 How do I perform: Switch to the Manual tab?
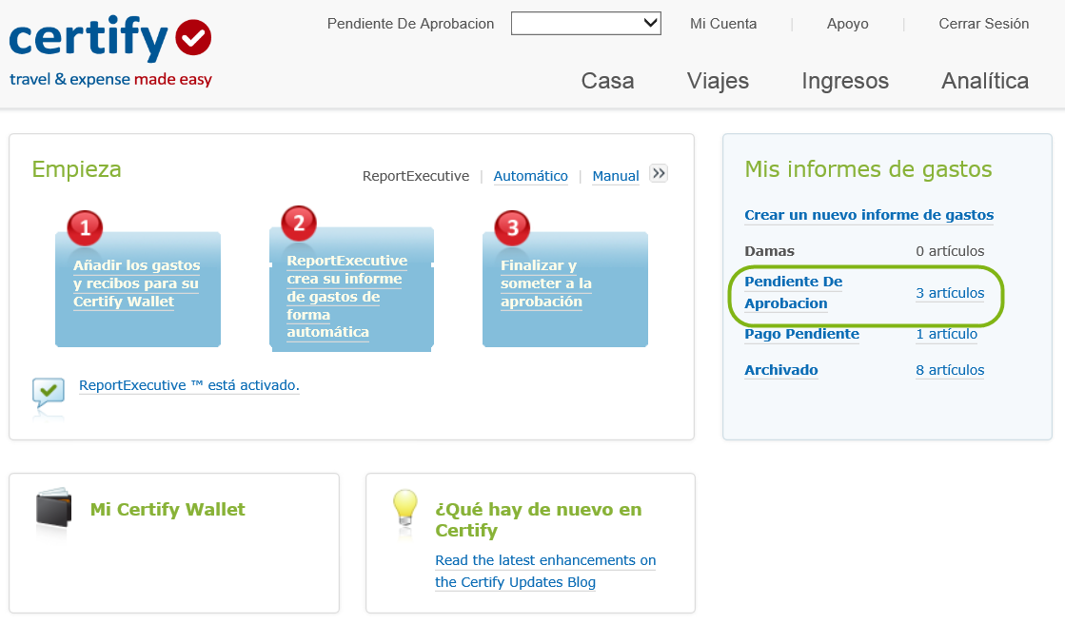[616, 176]
